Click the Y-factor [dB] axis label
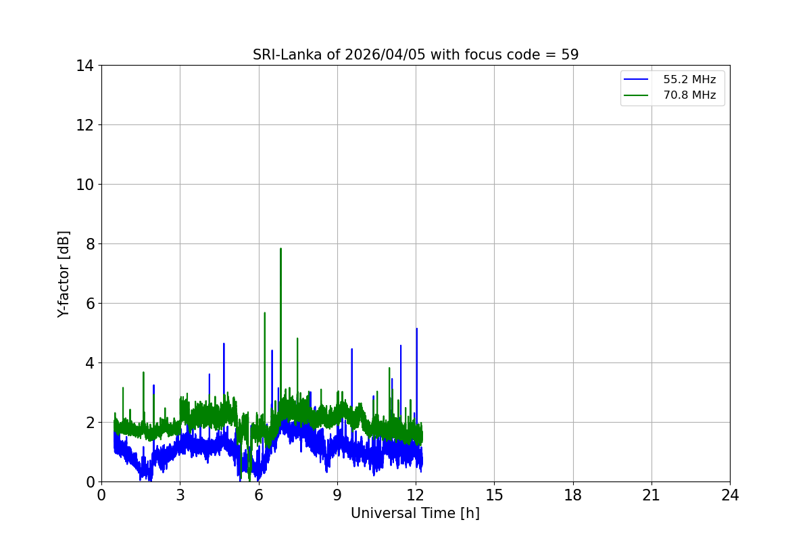 [x=64, y=274]
